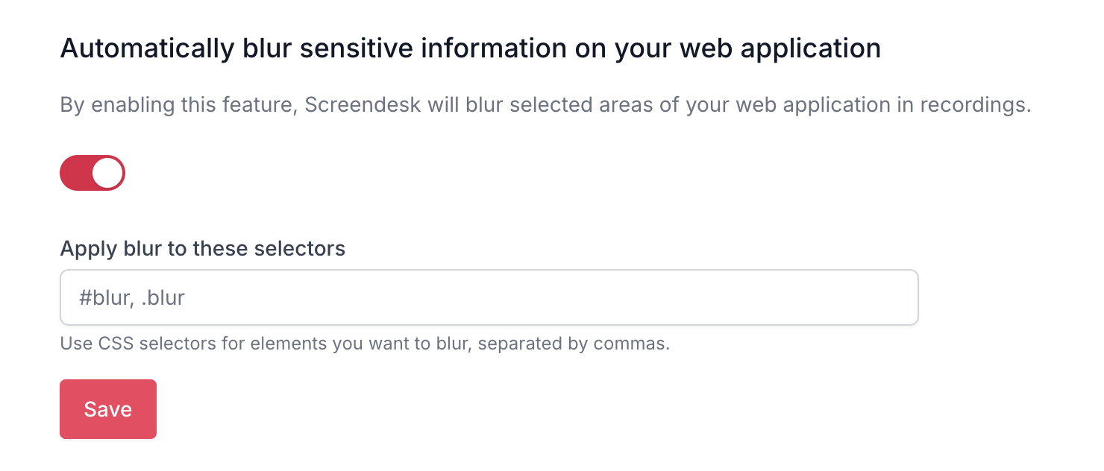Toggle the blur sensitive information switch

[x=92, y=173]
